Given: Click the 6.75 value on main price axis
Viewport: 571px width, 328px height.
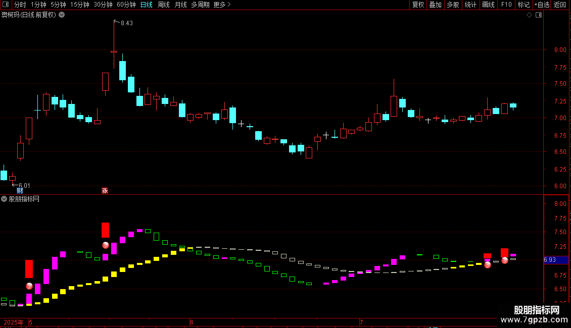Looking at the screenshot, I should point(560,136).
